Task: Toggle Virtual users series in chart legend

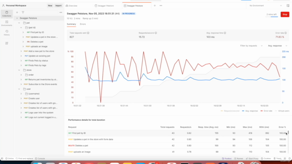Action: click(x=282, y=111)
